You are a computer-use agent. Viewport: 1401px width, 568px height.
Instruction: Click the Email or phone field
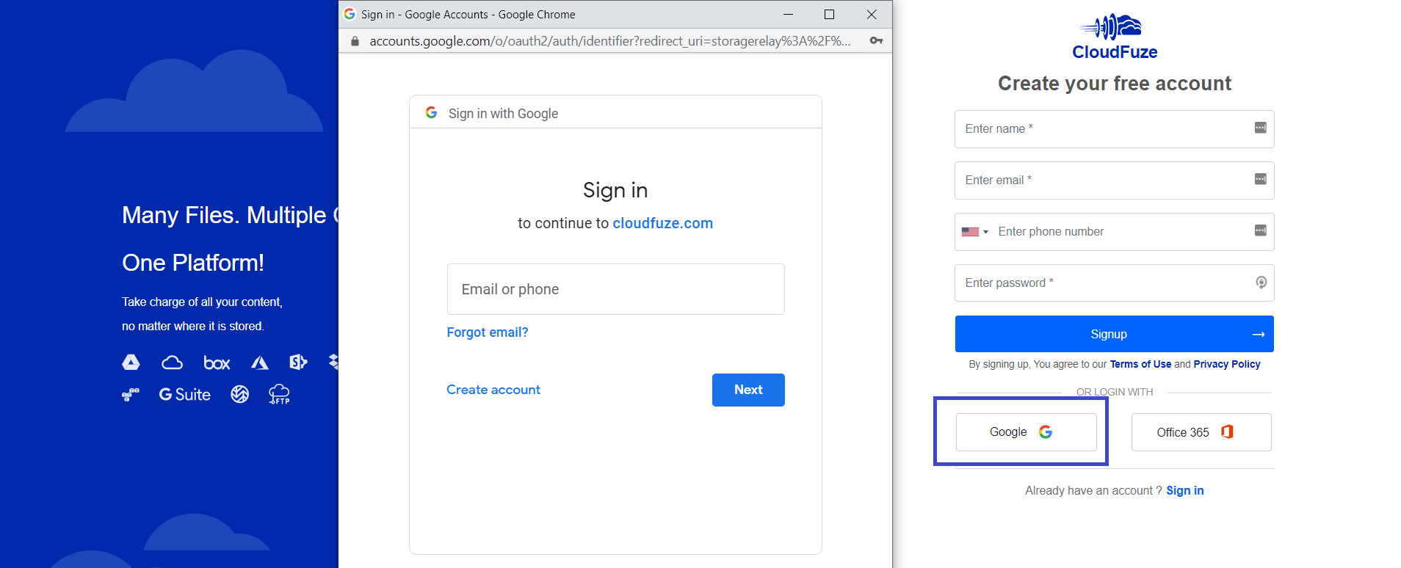click(615, 289)
